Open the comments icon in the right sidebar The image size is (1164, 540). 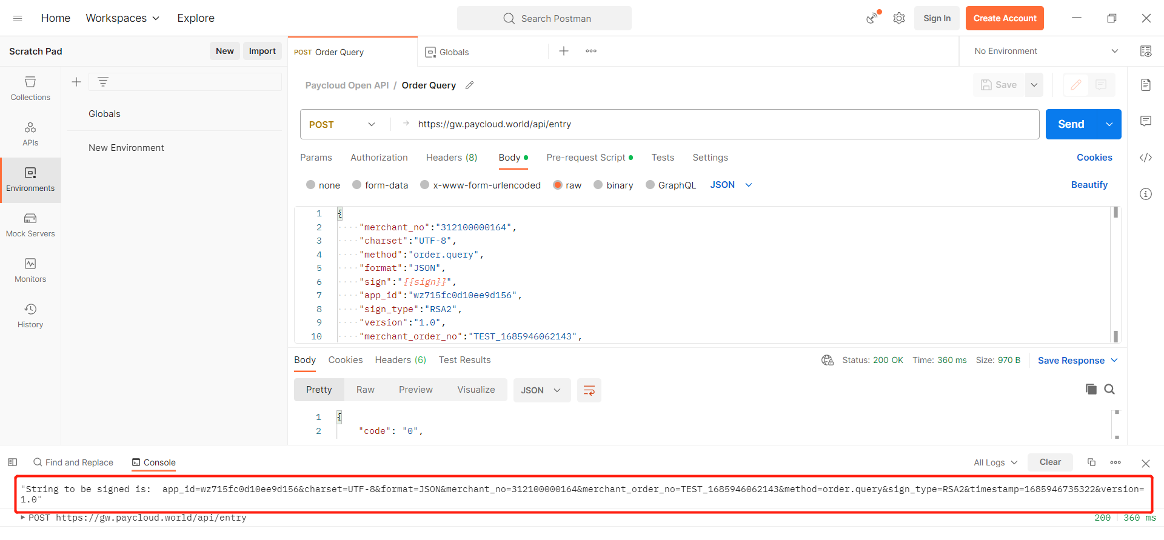pyautogui.click(x=1146, y=121)
